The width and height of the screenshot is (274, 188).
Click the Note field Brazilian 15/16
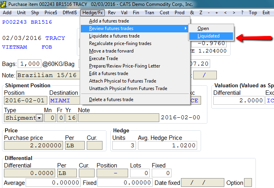coord(48,75)
